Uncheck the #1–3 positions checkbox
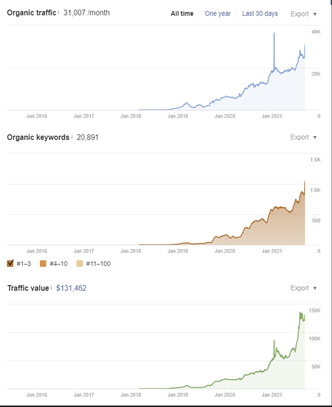This screenshot has height=407, width=332. click(x=10, y=264)
